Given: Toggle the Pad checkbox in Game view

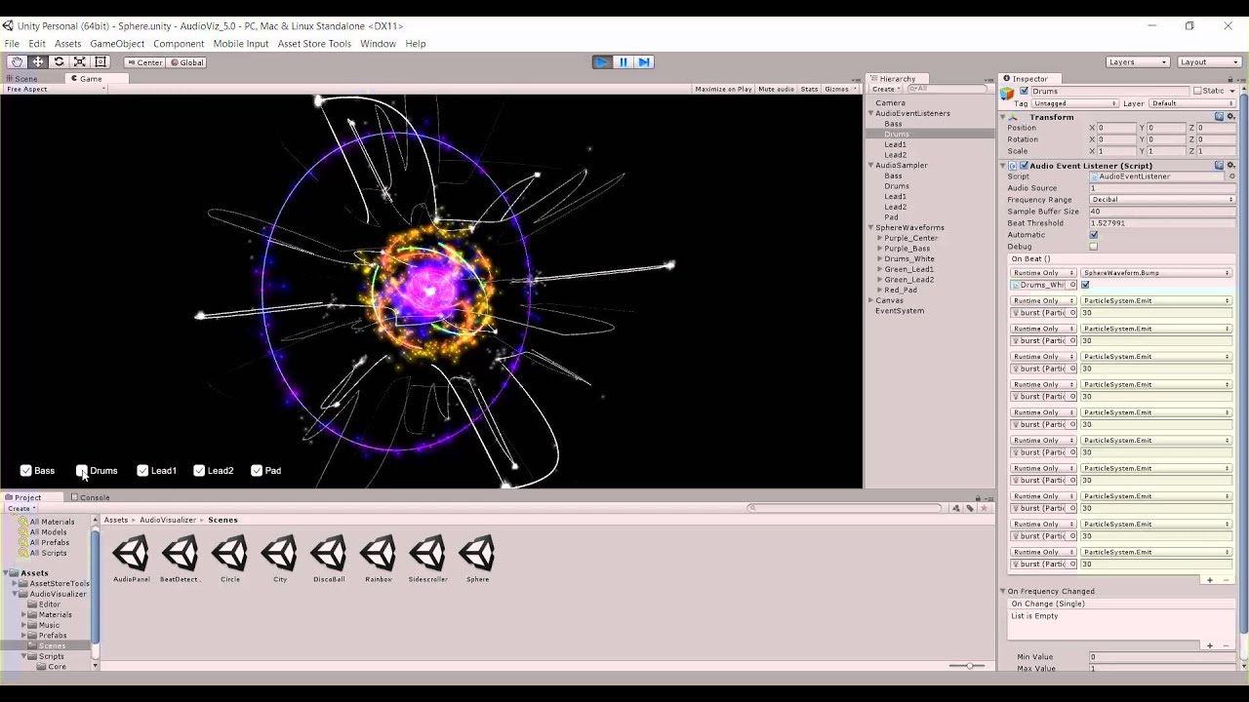Looking at the screenshot, I should pyautogui.click(x=257, y=471).
